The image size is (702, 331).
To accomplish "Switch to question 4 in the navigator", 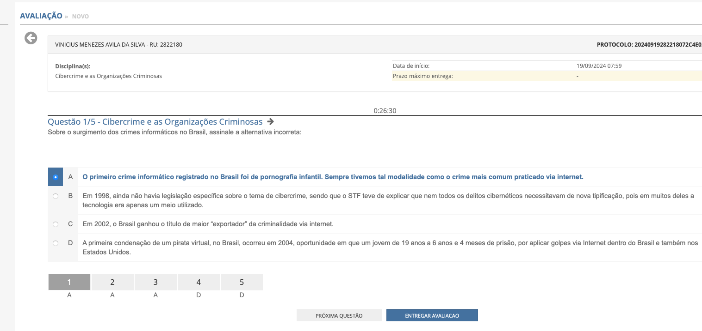I will 199,282.
